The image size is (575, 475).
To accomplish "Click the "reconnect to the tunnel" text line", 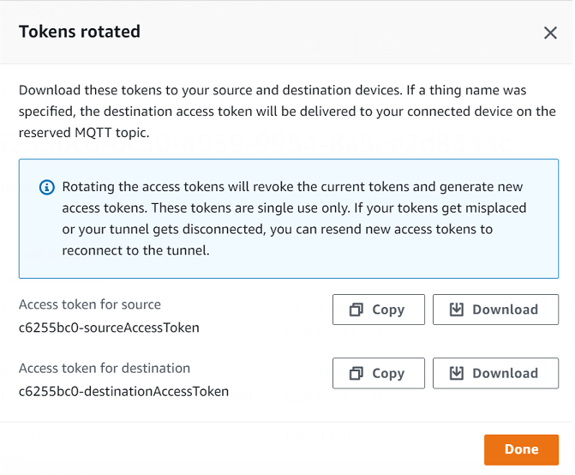I will click(x=135, y=250).
